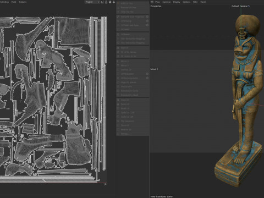The image size is (264, 198).
Task: Open the viewport Panel menu
Action: 203,2
